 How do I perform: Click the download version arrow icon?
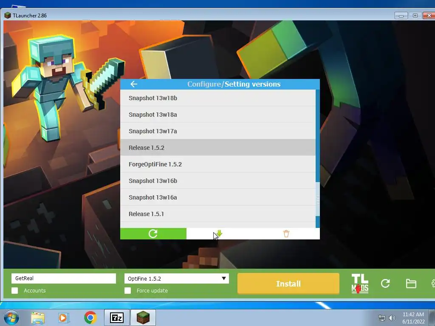tap(220, 233)
